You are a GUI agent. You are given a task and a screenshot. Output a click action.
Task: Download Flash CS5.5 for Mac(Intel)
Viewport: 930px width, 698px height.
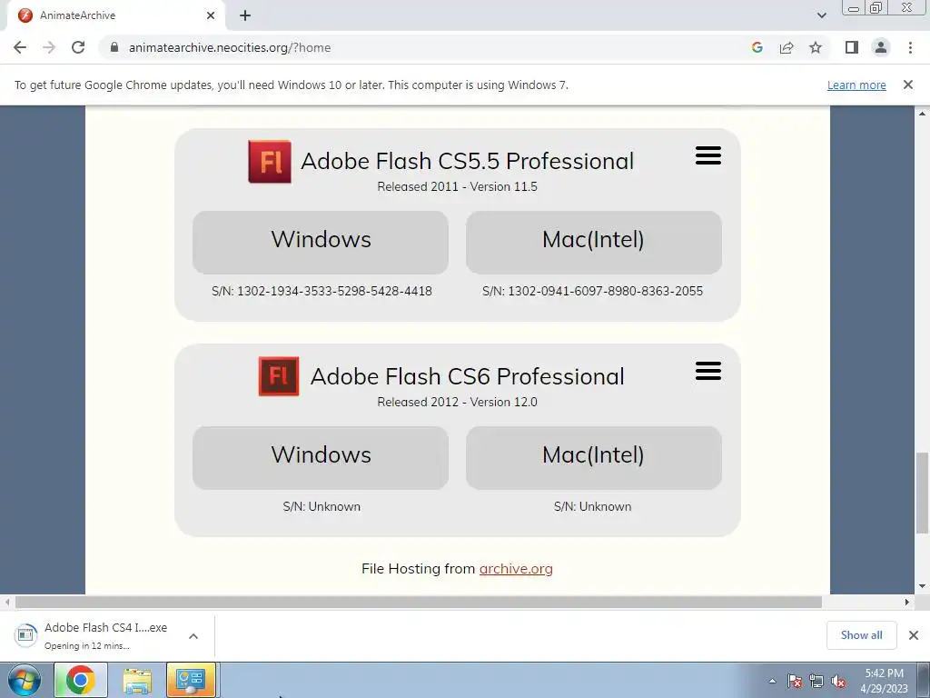click(594, 242)
